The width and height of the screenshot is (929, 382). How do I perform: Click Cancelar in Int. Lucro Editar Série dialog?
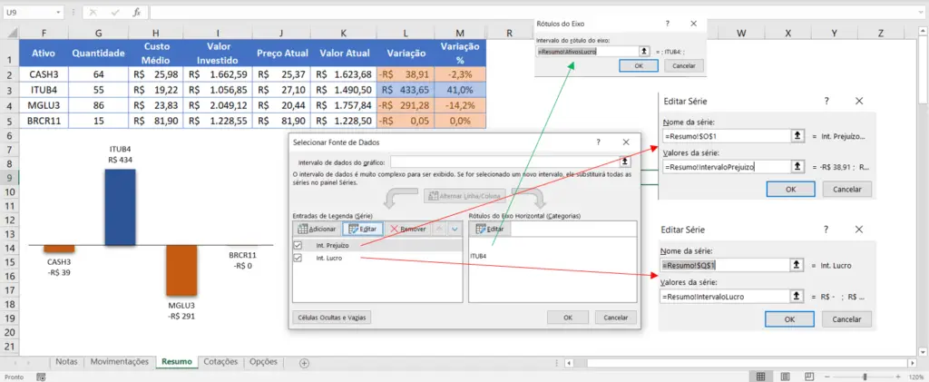846,318
